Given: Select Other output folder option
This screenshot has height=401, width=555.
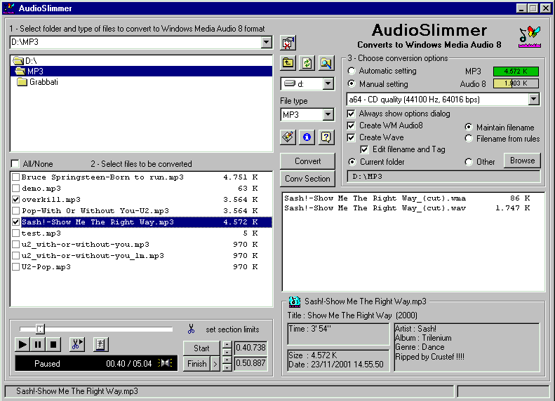Looking at the screenshot, I should coord(469,162).
